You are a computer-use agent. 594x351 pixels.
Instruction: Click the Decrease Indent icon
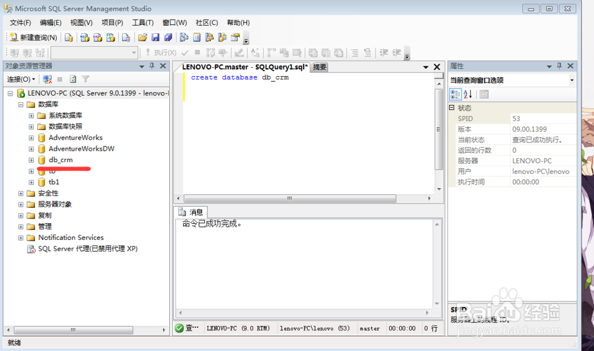384,53
